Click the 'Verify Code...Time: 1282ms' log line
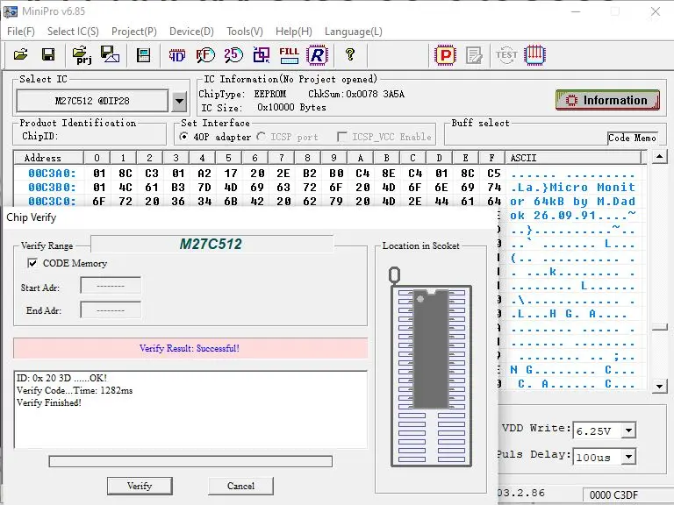The height and width of the screenshot is (505, 674). pos(75,390)
